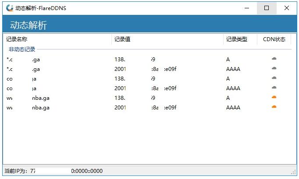Click the 138. value in the co…ja row
Image resolution: width=299 pixels, height=179 pixels.
point(135,79)
